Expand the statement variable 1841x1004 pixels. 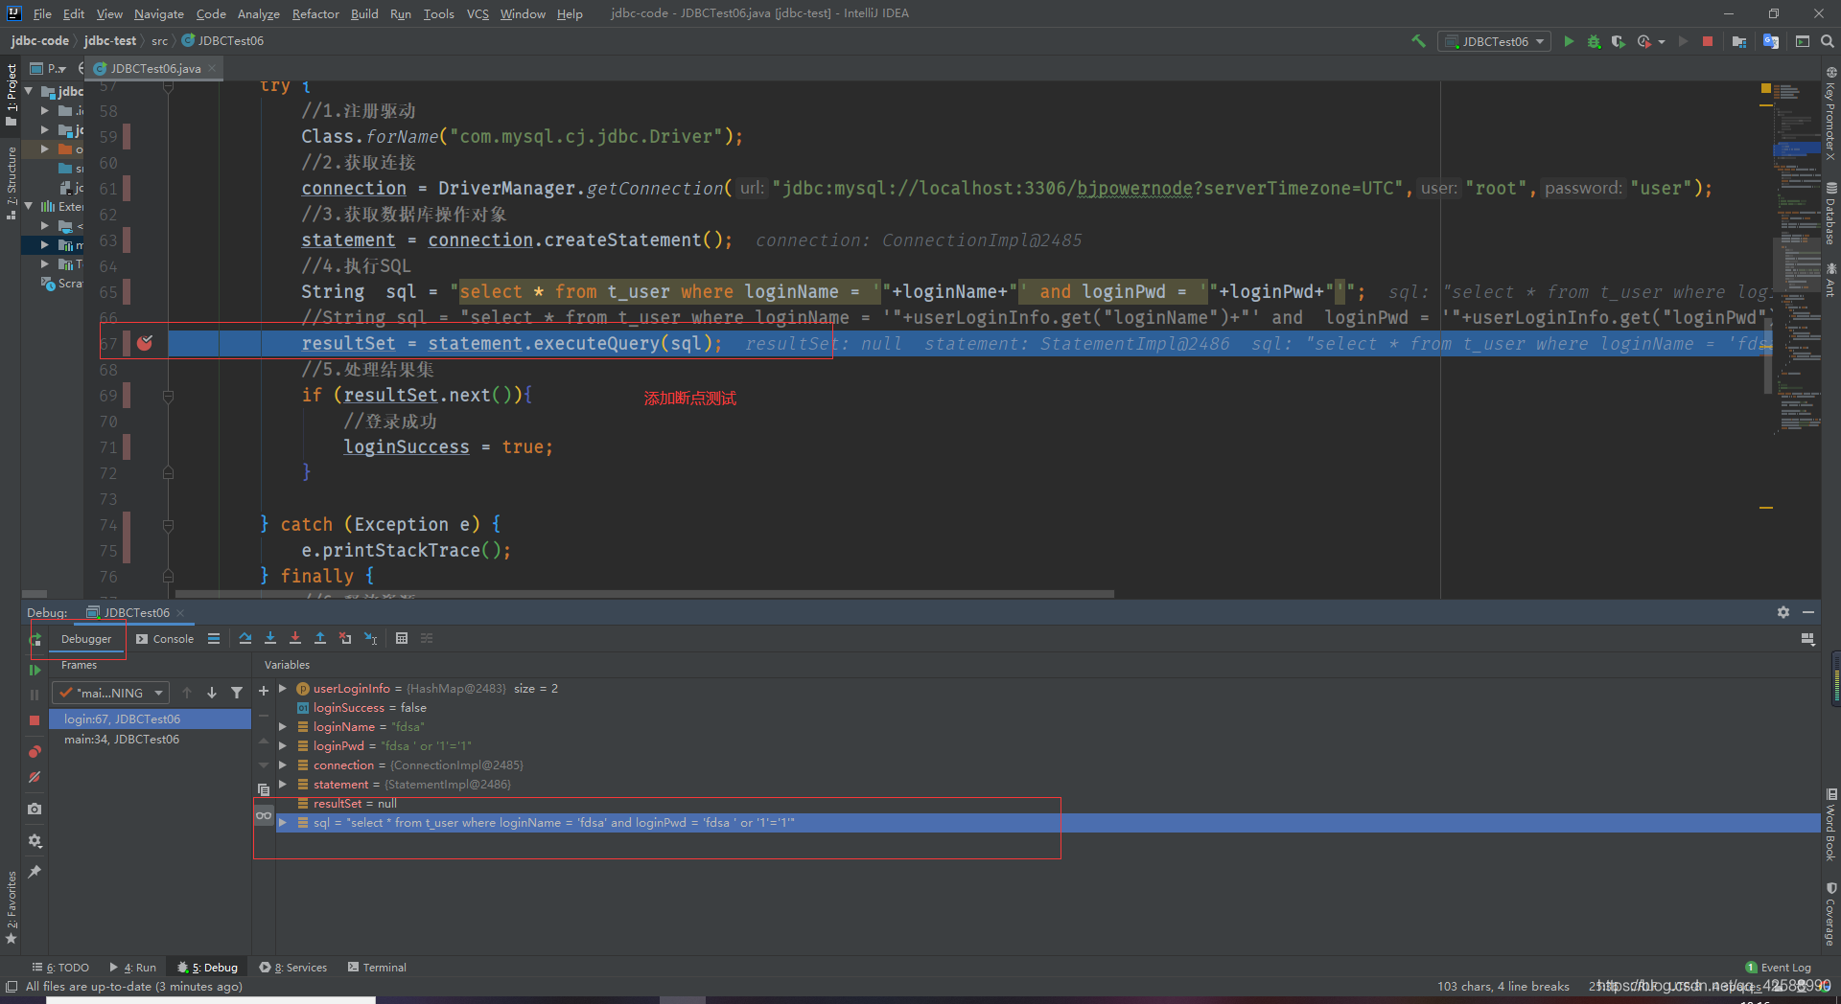pos(283,785)
